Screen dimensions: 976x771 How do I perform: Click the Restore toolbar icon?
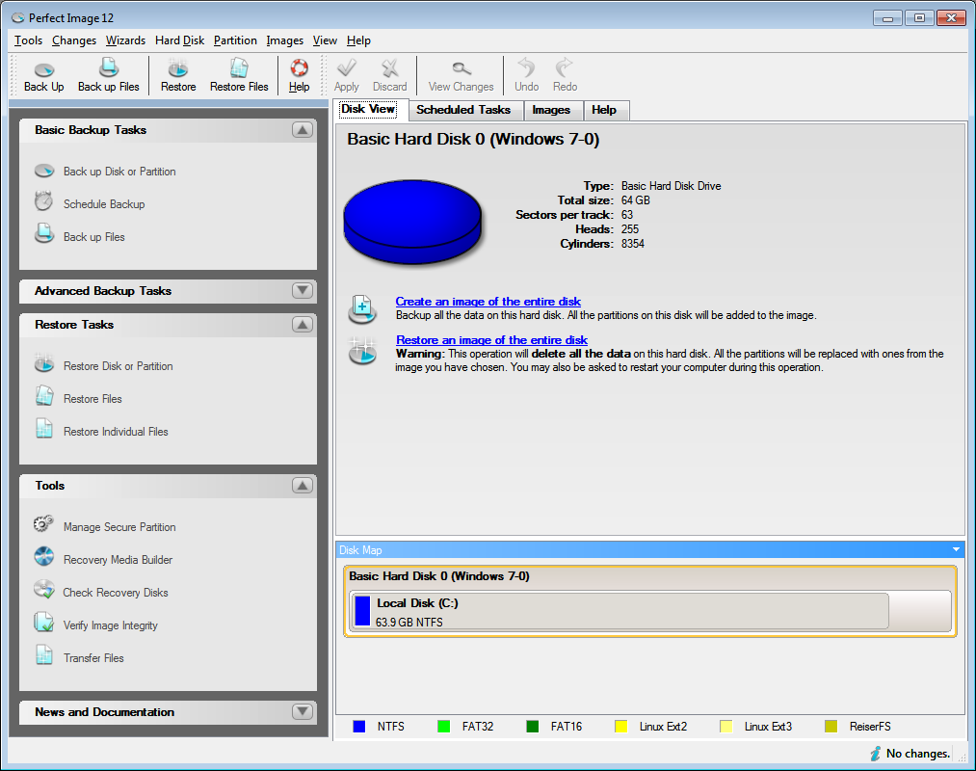tap(177, 75)
